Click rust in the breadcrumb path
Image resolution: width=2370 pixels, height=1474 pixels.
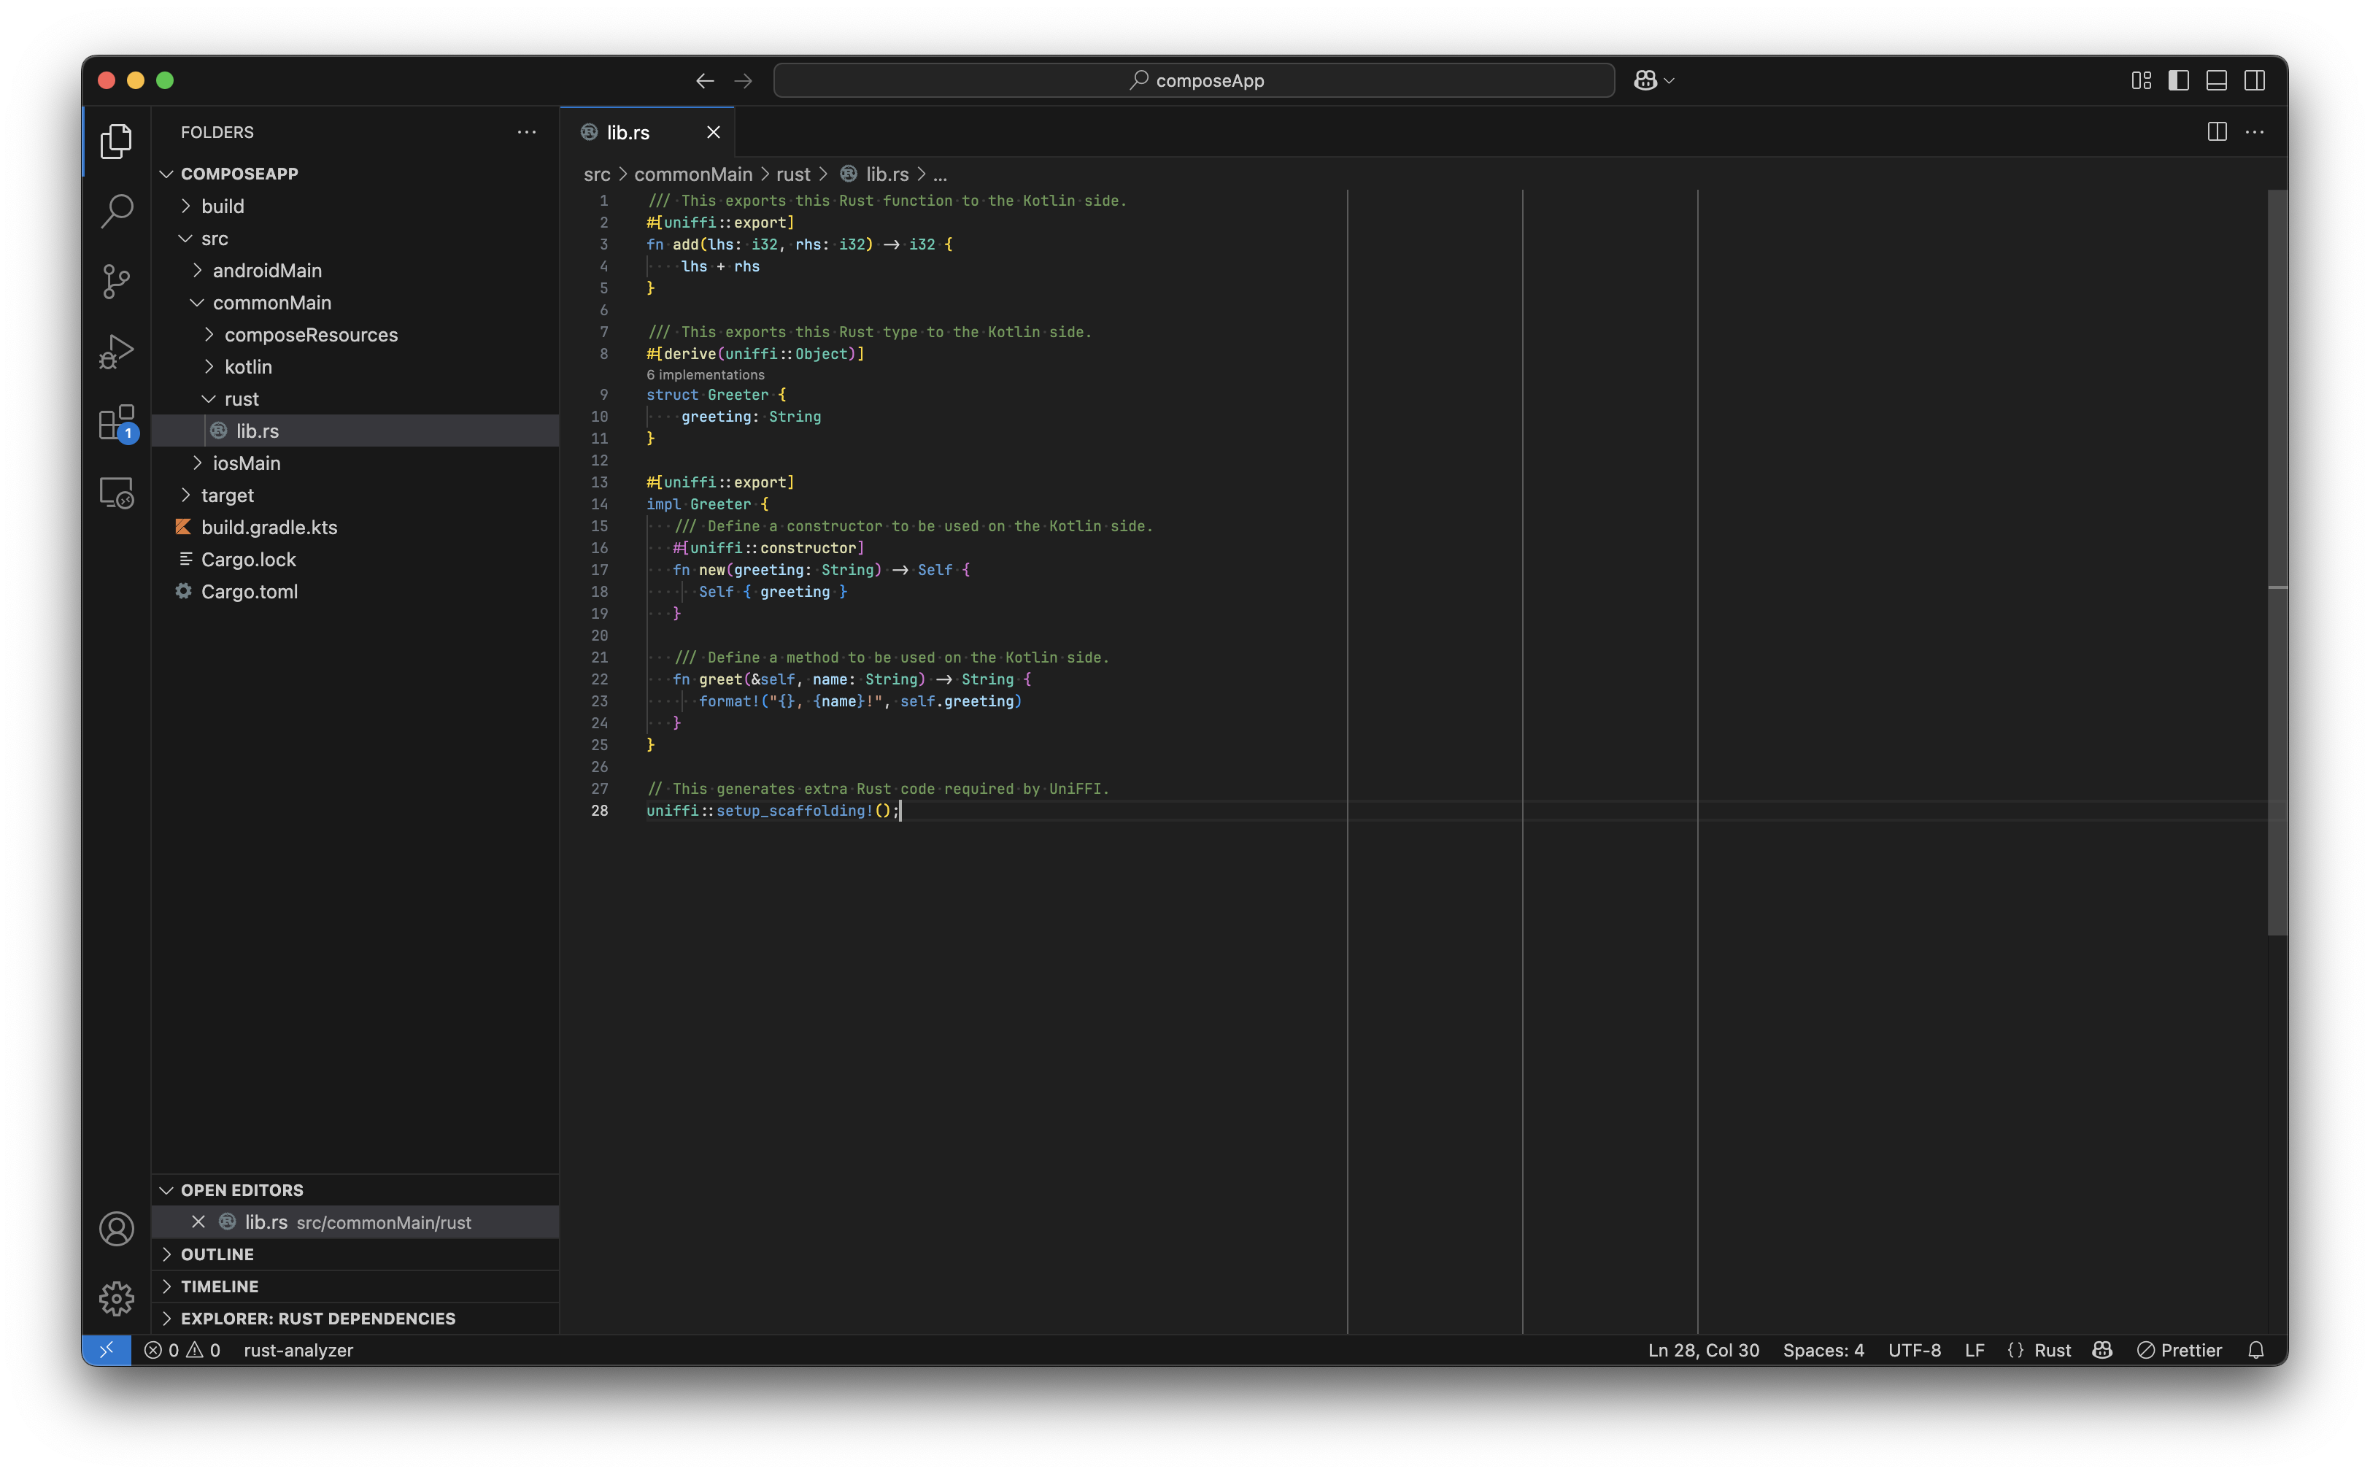click(792, 174)
